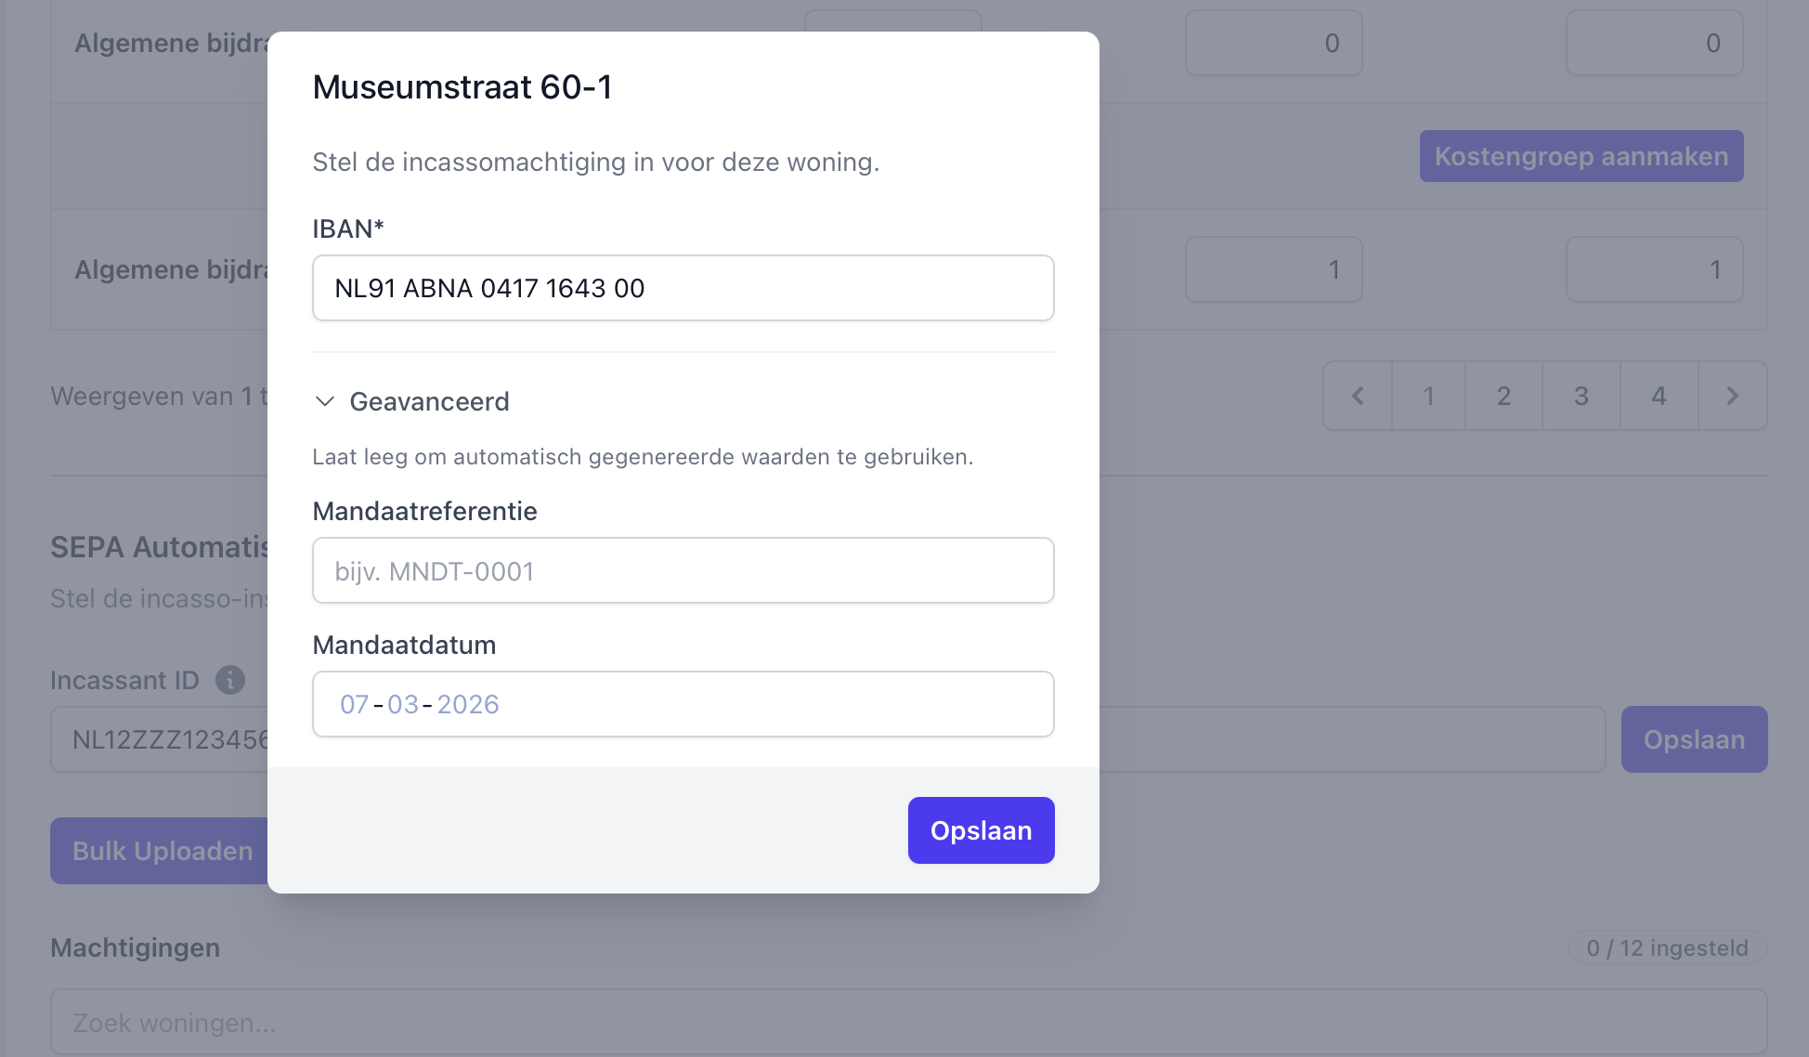Open pagination page 3
This screenshot has height=1057, width=1809.
[1581, 396]
